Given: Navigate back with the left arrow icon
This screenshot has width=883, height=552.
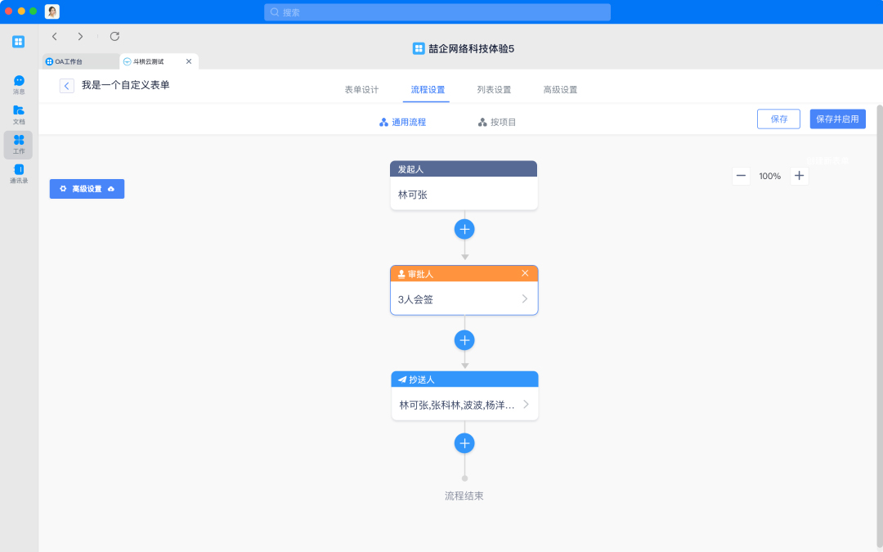Looking at the screenshot, I should point(55,36).
